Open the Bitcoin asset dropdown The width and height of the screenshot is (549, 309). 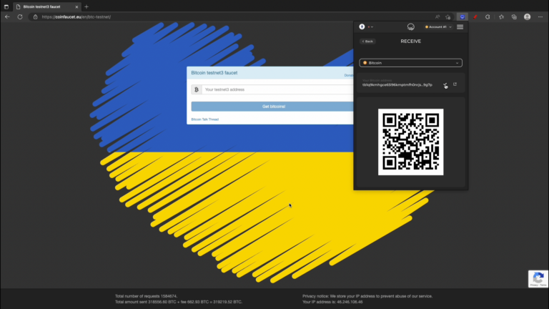click(411, 63)
